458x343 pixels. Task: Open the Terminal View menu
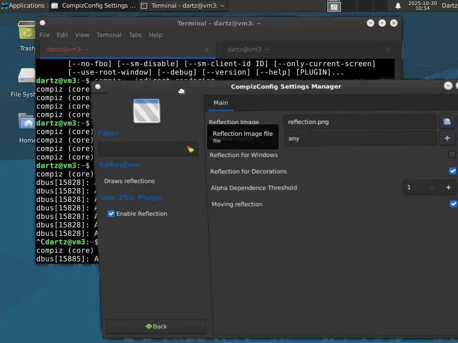pos(82,35)
